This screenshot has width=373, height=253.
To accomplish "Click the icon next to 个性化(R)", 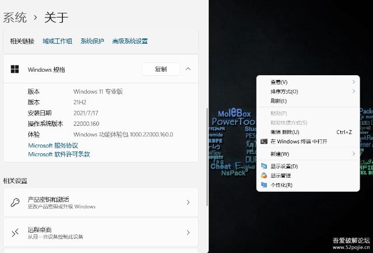I will (x=264, y=185).
